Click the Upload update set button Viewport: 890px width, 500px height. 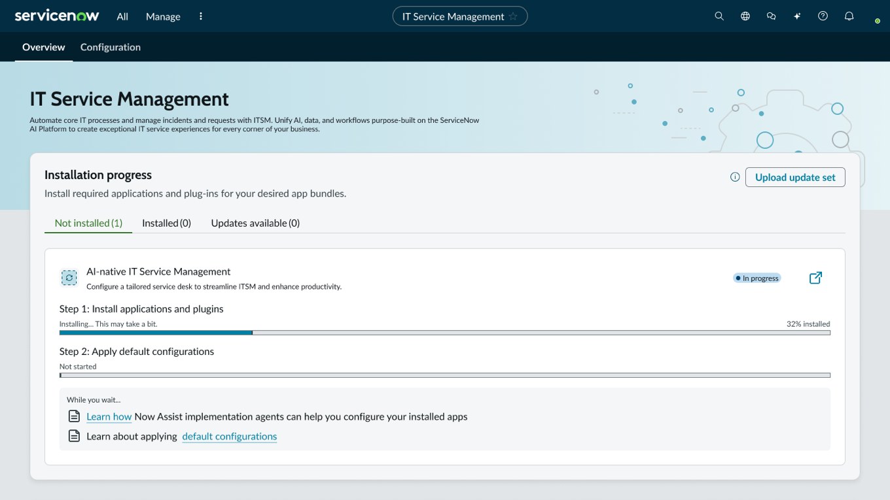click(x=795, y=177)
